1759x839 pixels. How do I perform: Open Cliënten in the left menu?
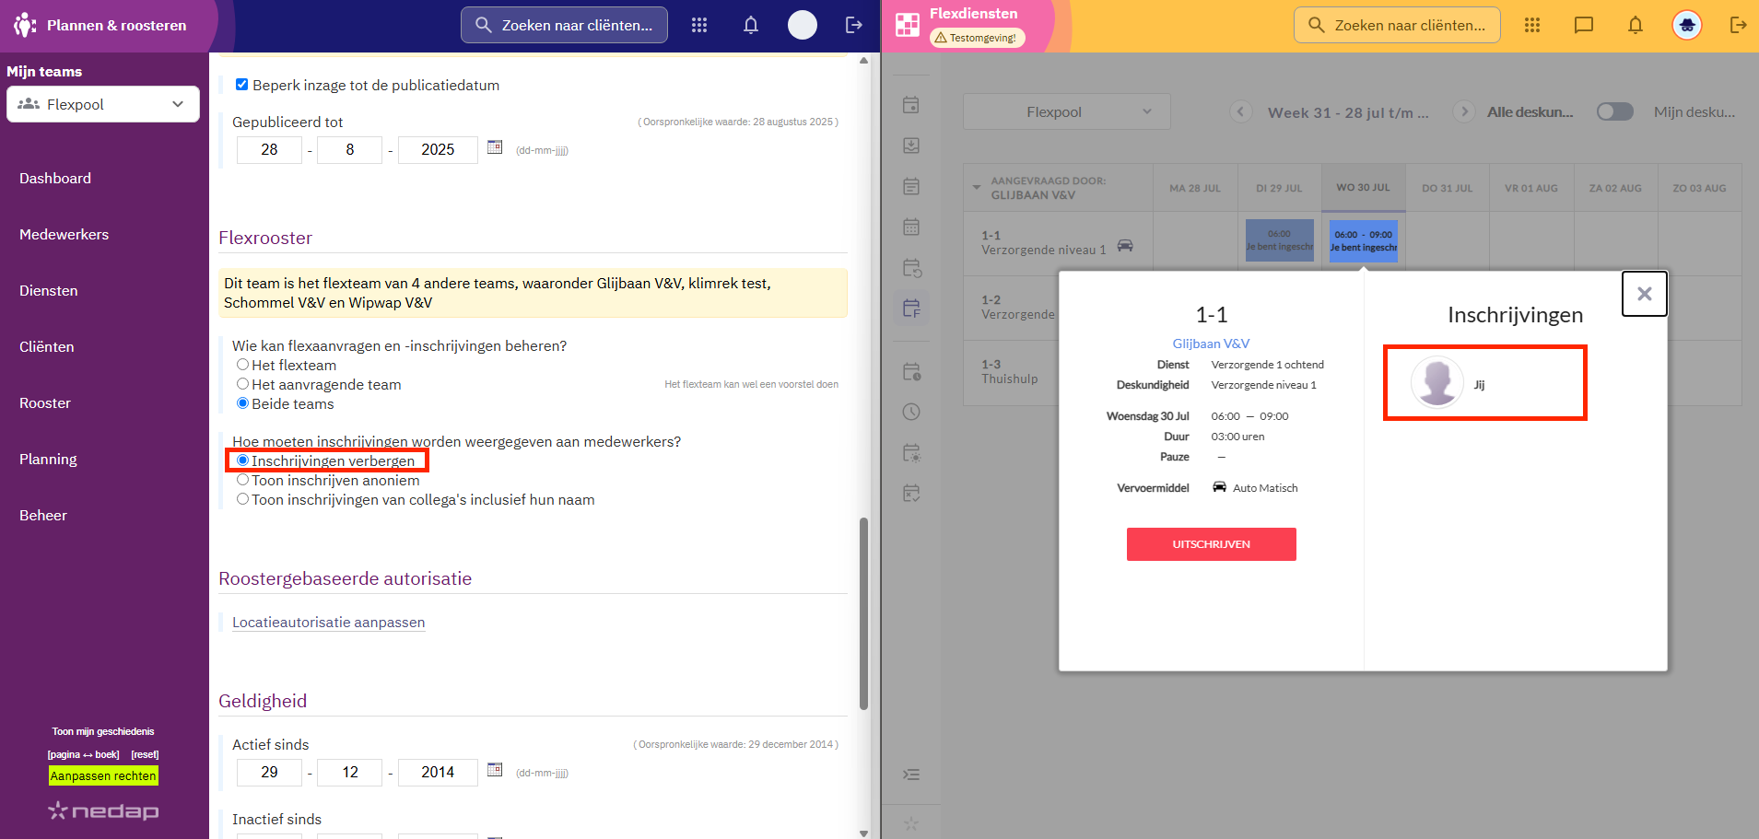[x=47, y=347]
